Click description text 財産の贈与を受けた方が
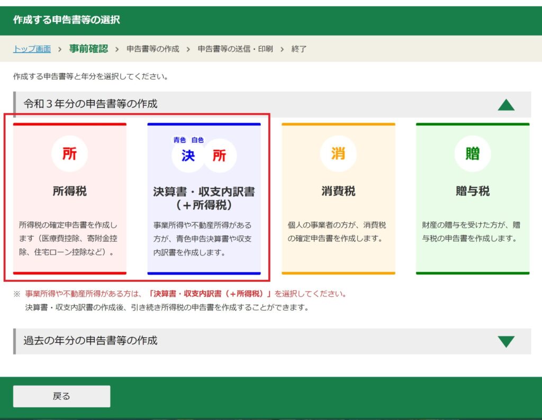The width and height of the screenshot is (542, 420). [x=471, y=232]
